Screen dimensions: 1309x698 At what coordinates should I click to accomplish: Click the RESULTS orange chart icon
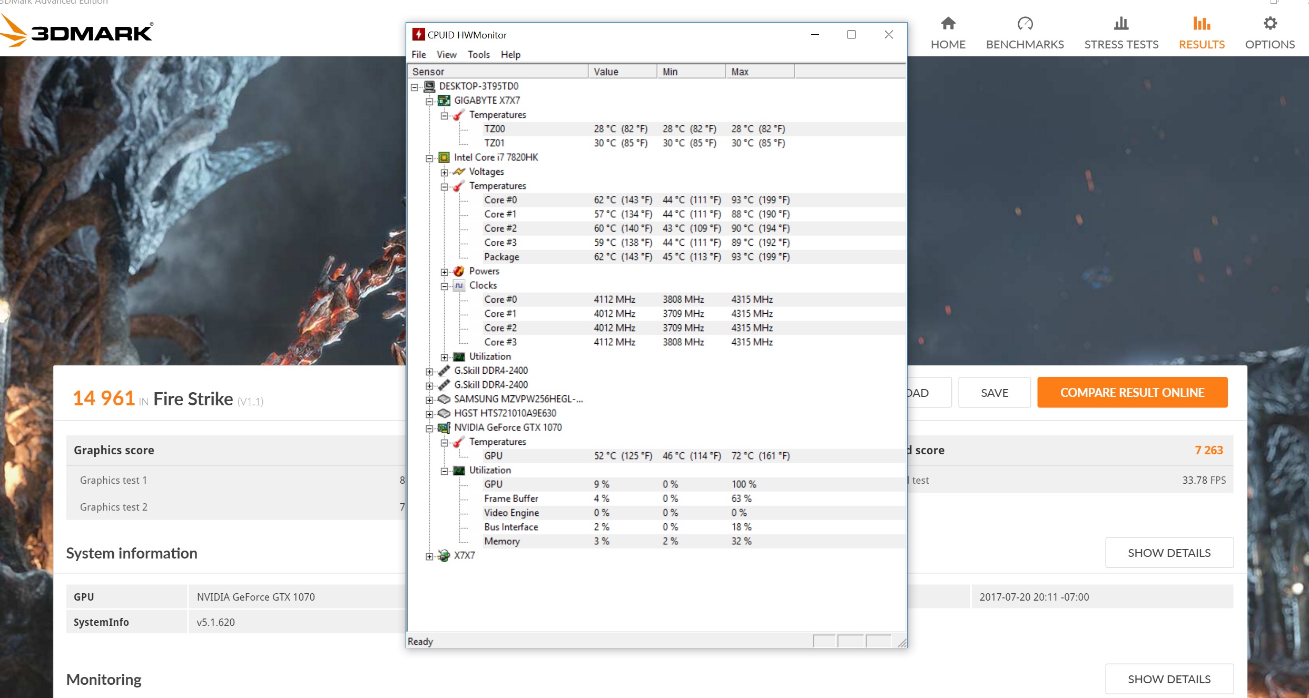[x=1202, y=23]
